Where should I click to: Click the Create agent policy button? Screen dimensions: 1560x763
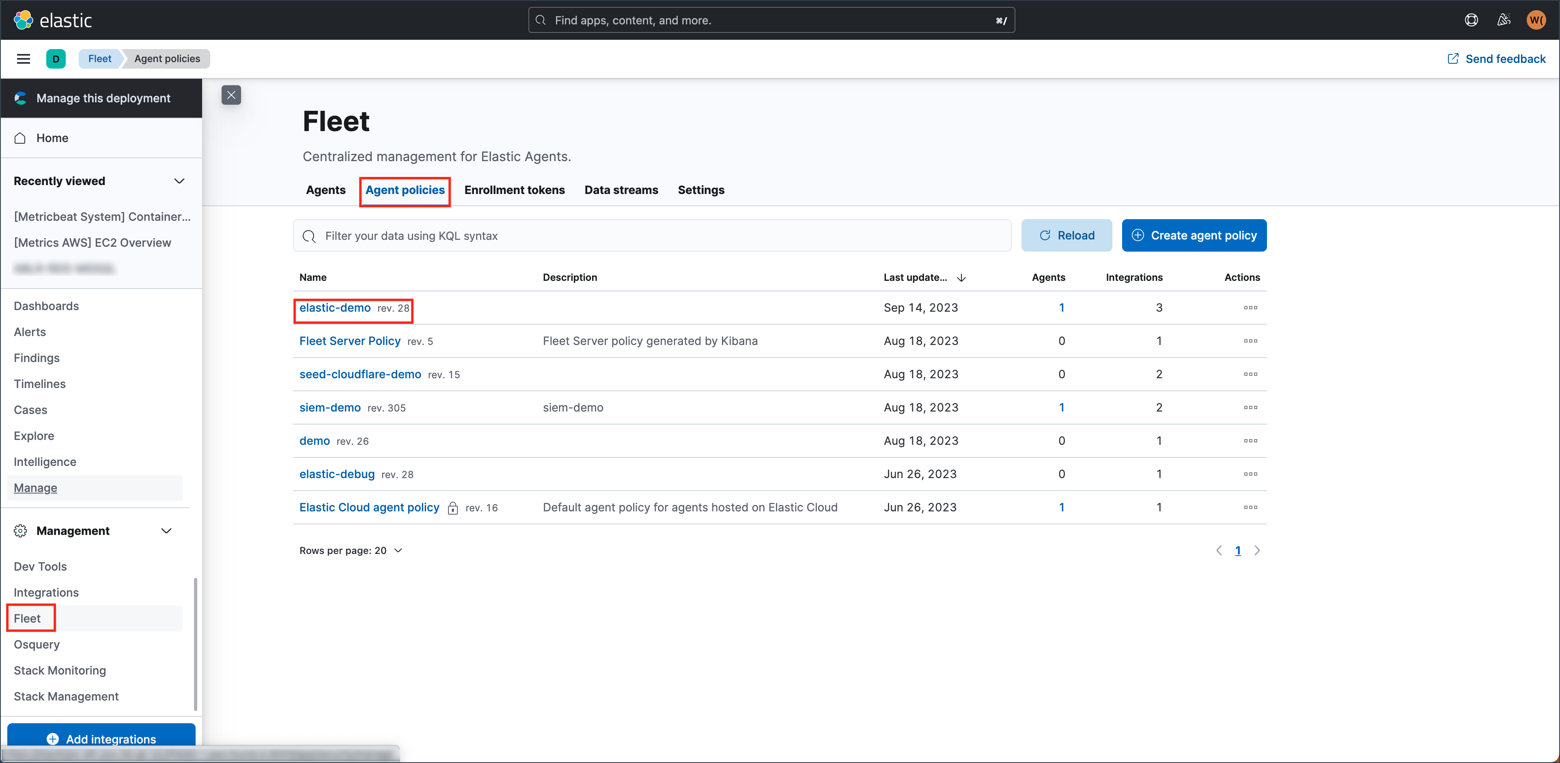(x=1194, y=235)
